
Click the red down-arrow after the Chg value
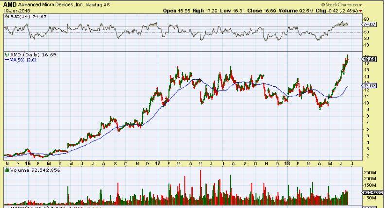point(360,11)
